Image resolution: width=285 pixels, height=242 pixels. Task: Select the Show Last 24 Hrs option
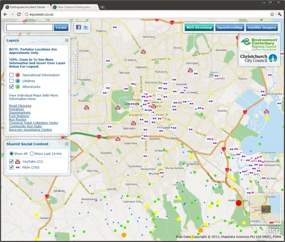coord(32,154)
